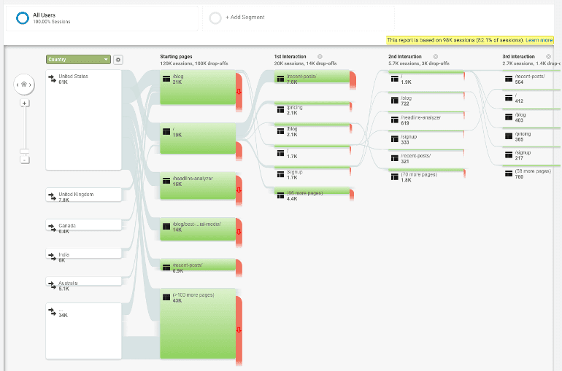Click the zoom in plus button

coord(24,103)
